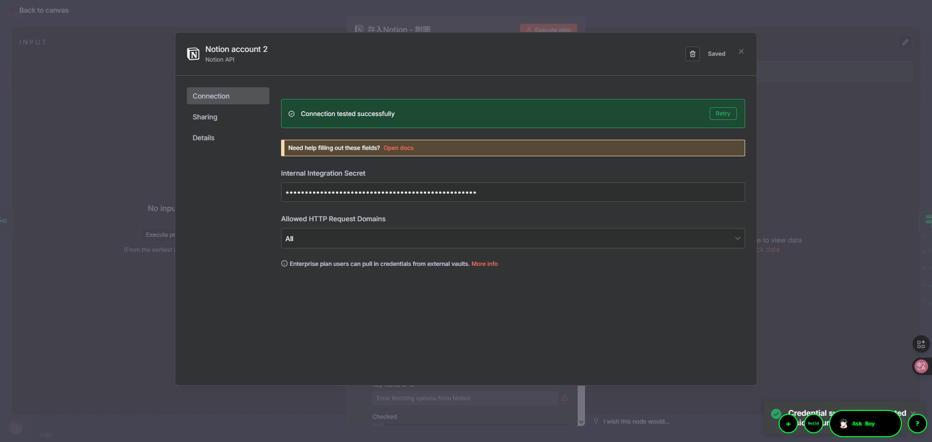932x442 pixels.
Task: Click the Notion logo in the dialog header
Action: coord(193,54)
